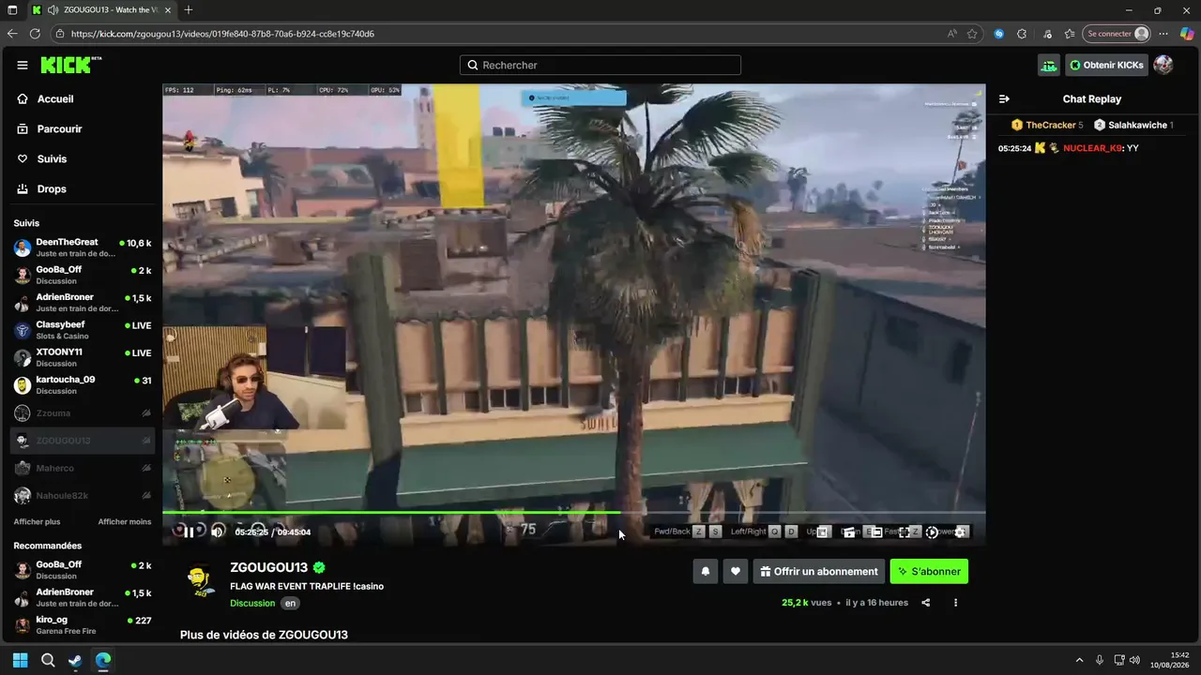Viewport: 1201px width, 675px height.
Task: Click NUCLEAR_KB username in chat
Action: (x=1092, y=148)
